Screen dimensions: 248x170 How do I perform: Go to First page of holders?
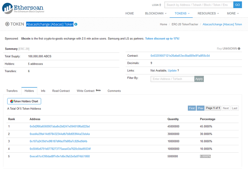click(x=192, y=108)
